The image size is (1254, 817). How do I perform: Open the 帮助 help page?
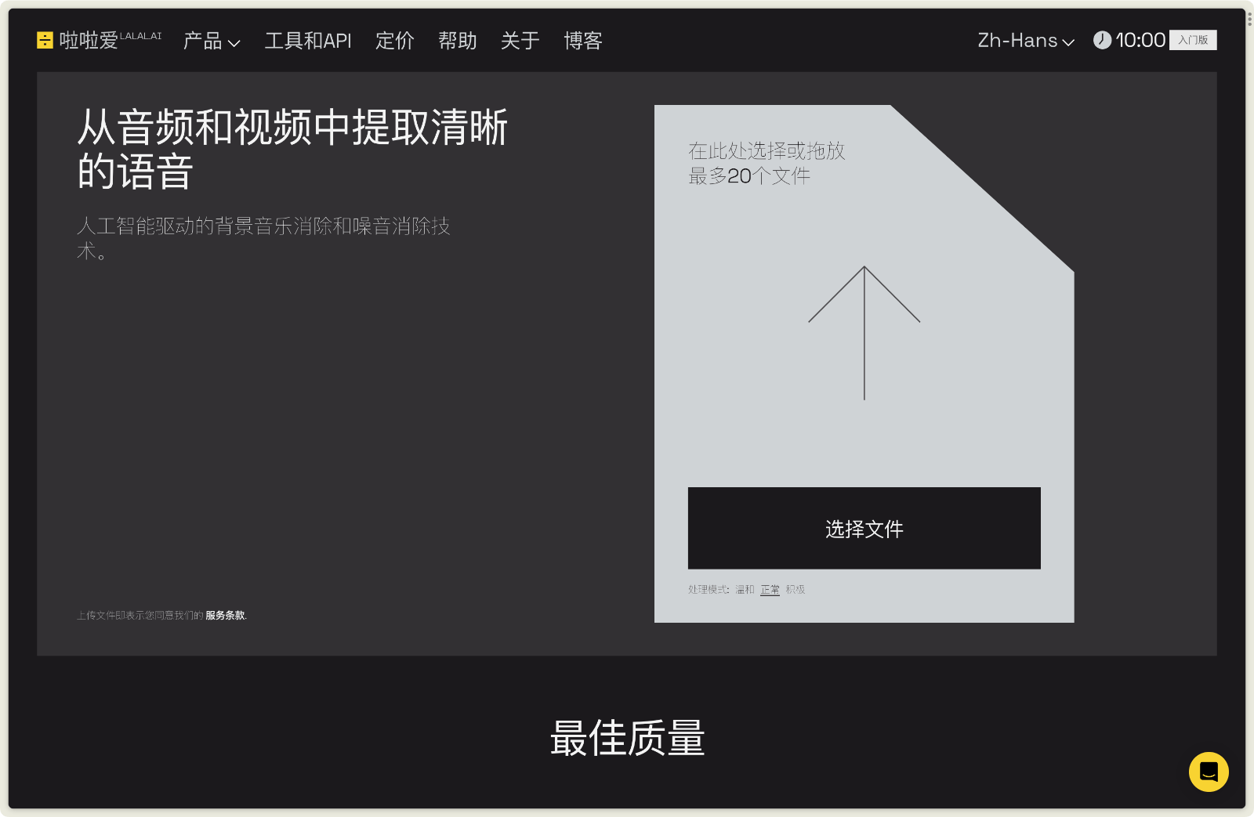tap(457, 41)
